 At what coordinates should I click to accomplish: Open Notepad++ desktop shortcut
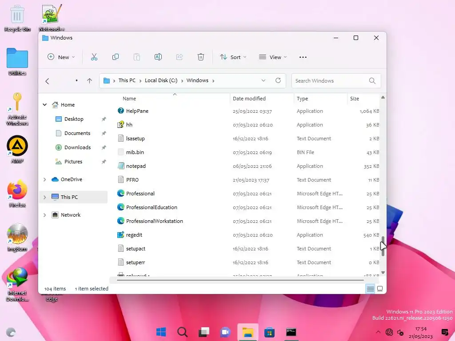[x=52, y=18]
